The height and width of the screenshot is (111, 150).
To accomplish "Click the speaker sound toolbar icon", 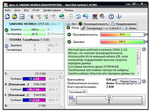I will point(102,16).
